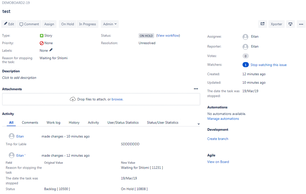Switch to the Comments tab
306x194 pixels.
click(30, 123)
